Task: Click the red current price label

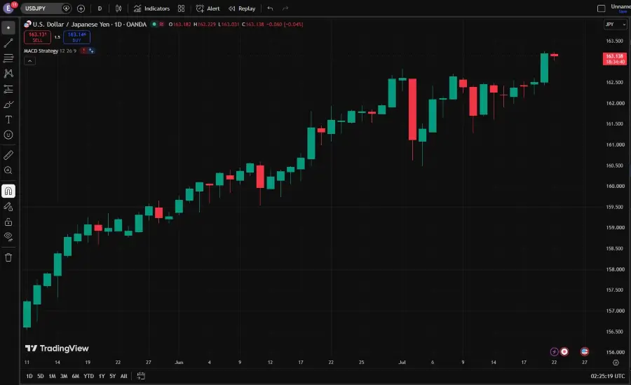Action: pos(614,59)
